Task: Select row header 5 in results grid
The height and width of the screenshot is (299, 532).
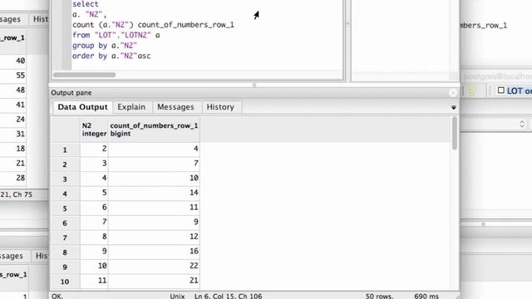Action: [x=65, y=208]
